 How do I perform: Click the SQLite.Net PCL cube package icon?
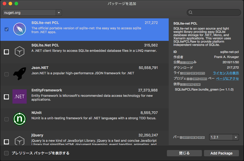click(20, 51)
